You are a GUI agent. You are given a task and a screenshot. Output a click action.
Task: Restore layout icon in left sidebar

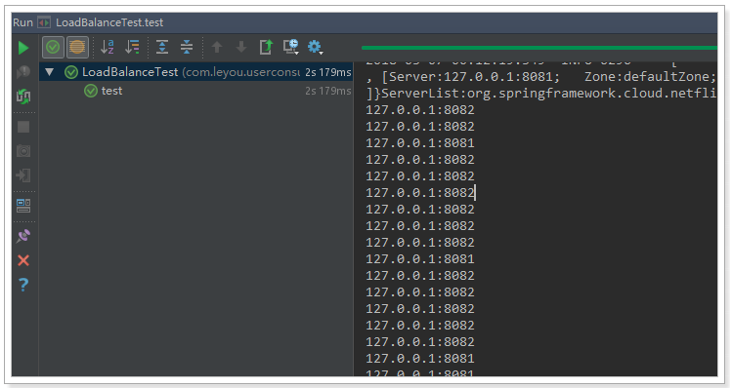click(x=23, y=206)
